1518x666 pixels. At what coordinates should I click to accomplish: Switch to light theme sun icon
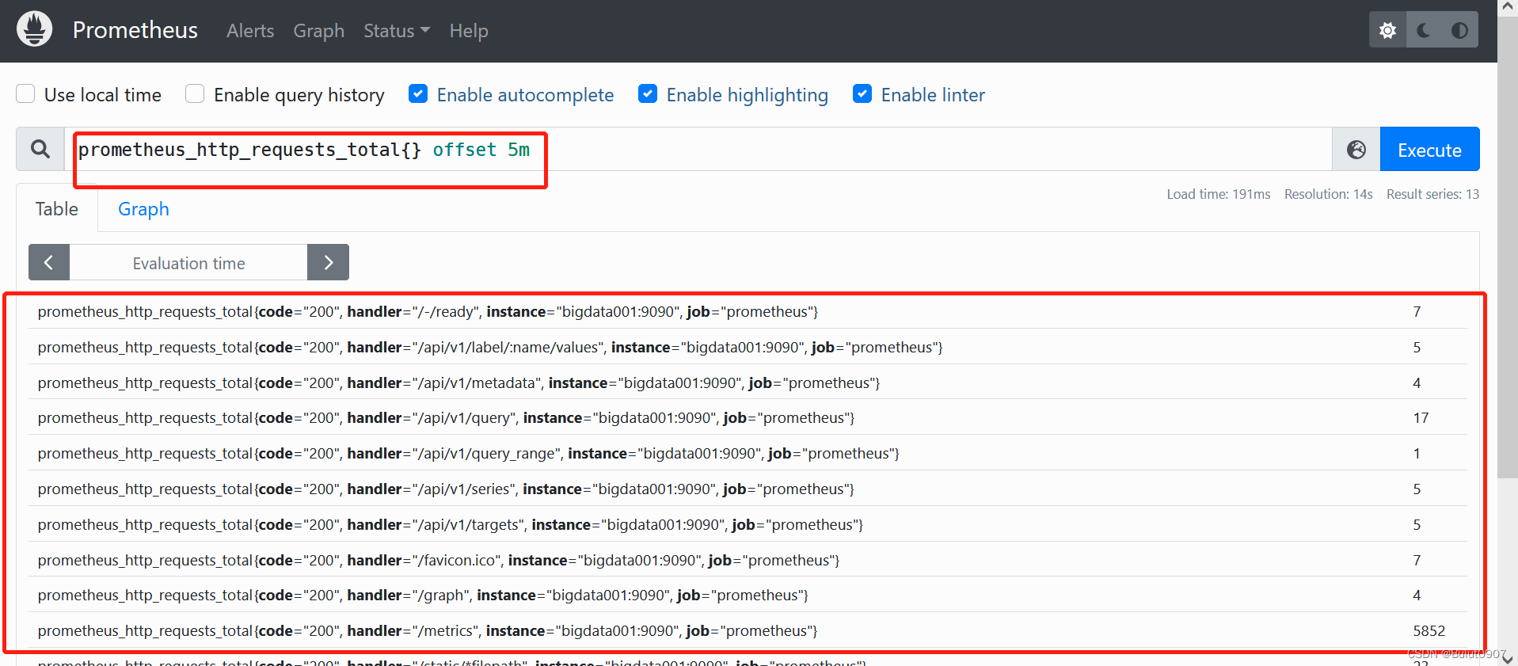pos(1387,30)
